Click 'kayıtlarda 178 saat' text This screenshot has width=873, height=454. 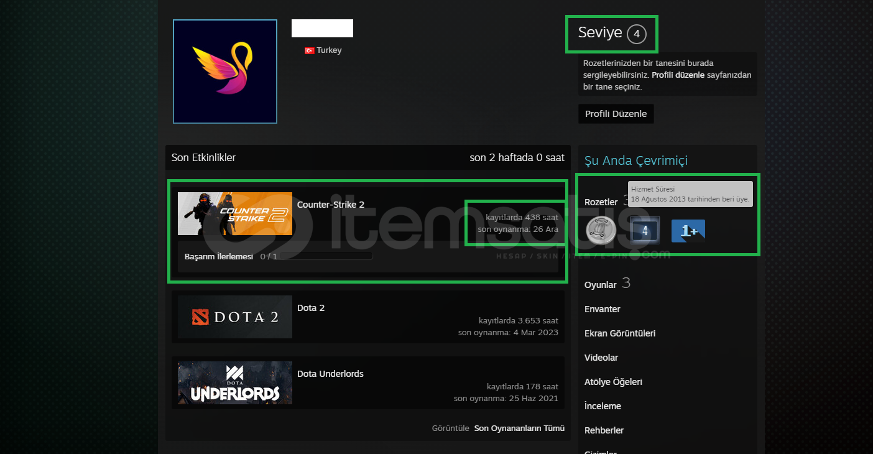[x=522, y=387]
